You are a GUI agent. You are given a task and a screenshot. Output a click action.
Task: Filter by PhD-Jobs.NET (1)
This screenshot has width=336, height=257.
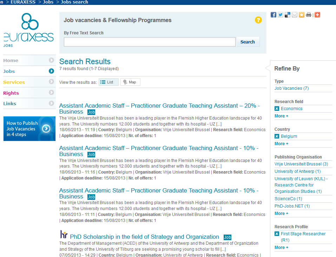tap(292, 206)
